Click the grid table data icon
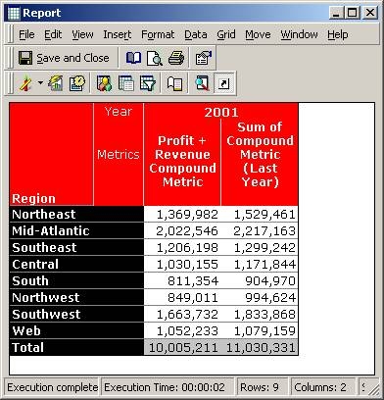 (x=126, y=83)
